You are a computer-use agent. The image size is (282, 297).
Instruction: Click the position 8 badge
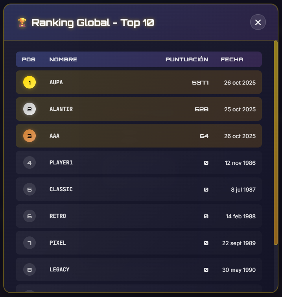point(29,270)
